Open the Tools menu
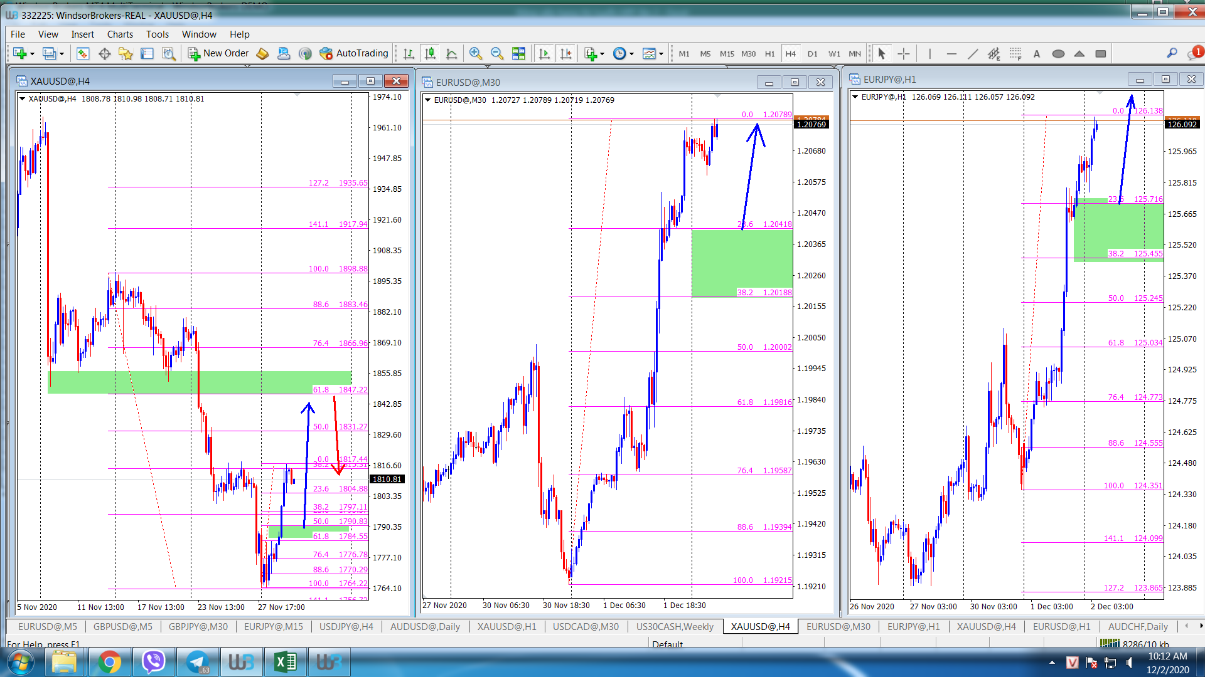This screenshot has width=1205, height=677. [158, 34]
